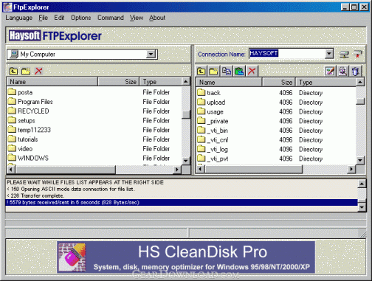The image size is (372, 281).
Task: Open the Options menu
Action: coord(81,18)
